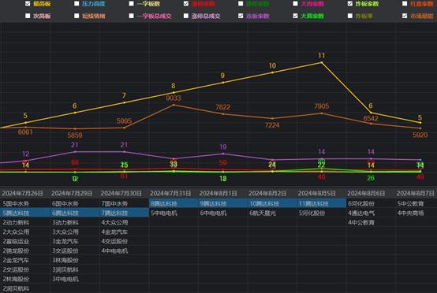Select the yellow peak point labeled 11

coord(322,62)
